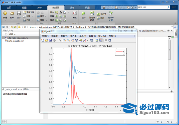Open the Go To (转至) dropdown arrow
Image resolution: width=179 pixels, height=125 pixels.
(46, 16)
